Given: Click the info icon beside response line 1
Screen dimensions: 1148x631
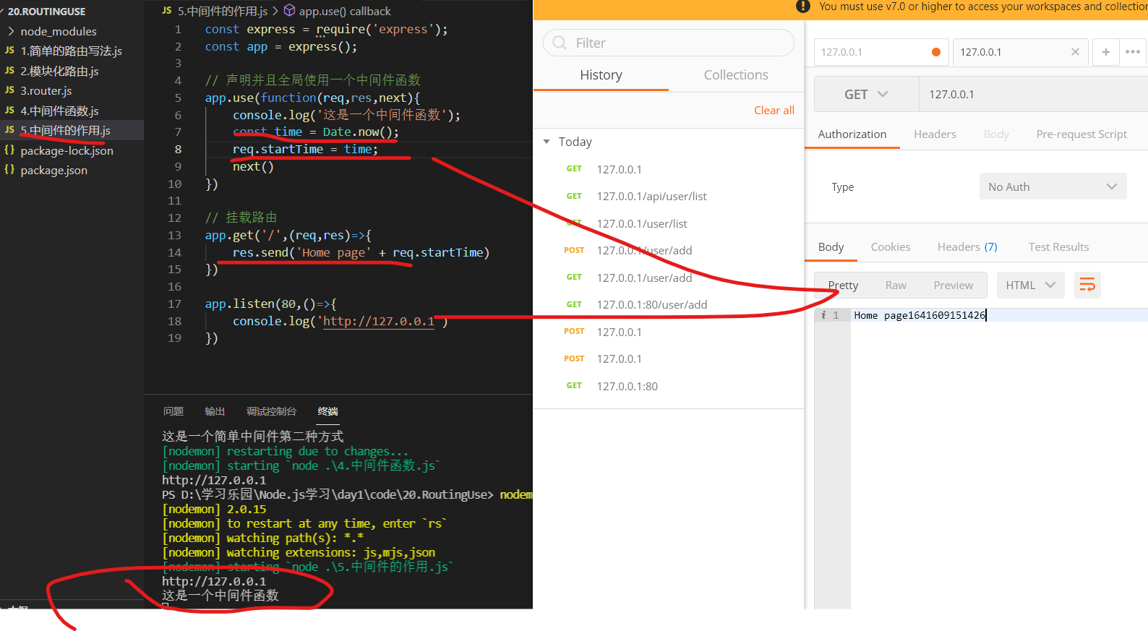Looking at the screenshot, I should (823, 315).
